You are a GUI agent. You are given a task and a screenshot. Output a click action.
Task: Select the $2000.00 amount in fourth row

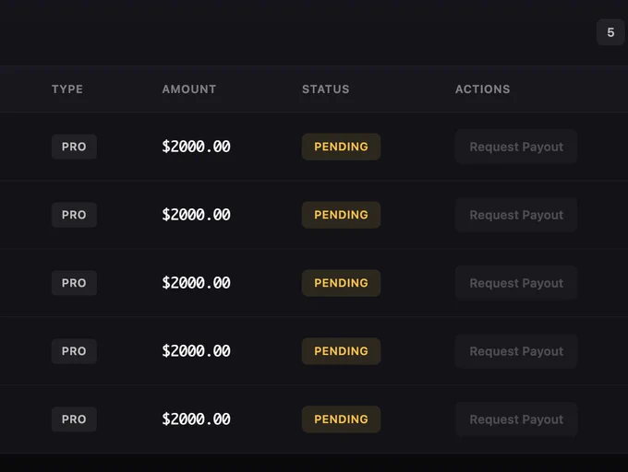tap(196, 351)
